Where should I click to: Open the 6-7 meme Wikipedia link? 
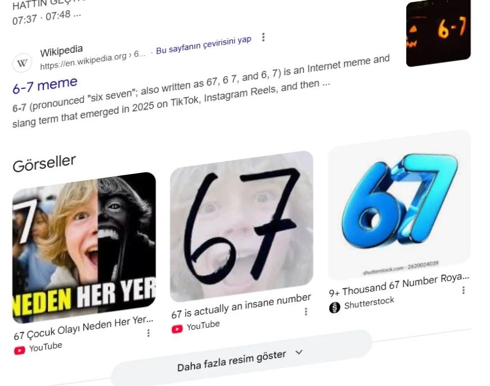click(x=45, y=85)
